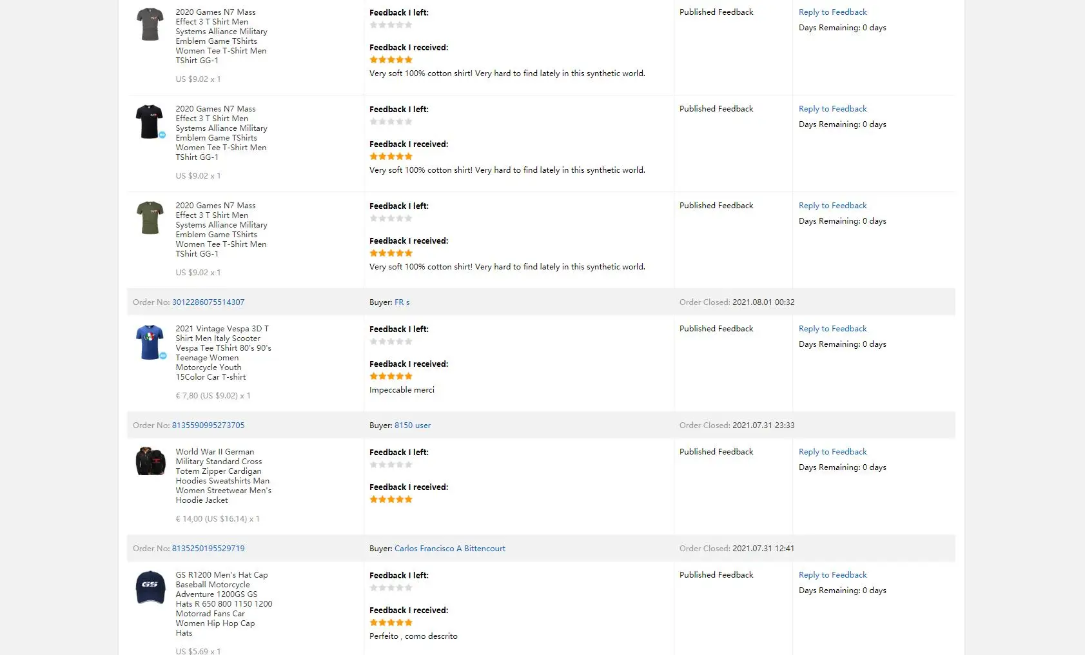Screen dimensions: 1085x655
Task: Open buyer Carlos Francisco A Bittencourt's profile
Action: pyautogui.click(x=450, y=549)
